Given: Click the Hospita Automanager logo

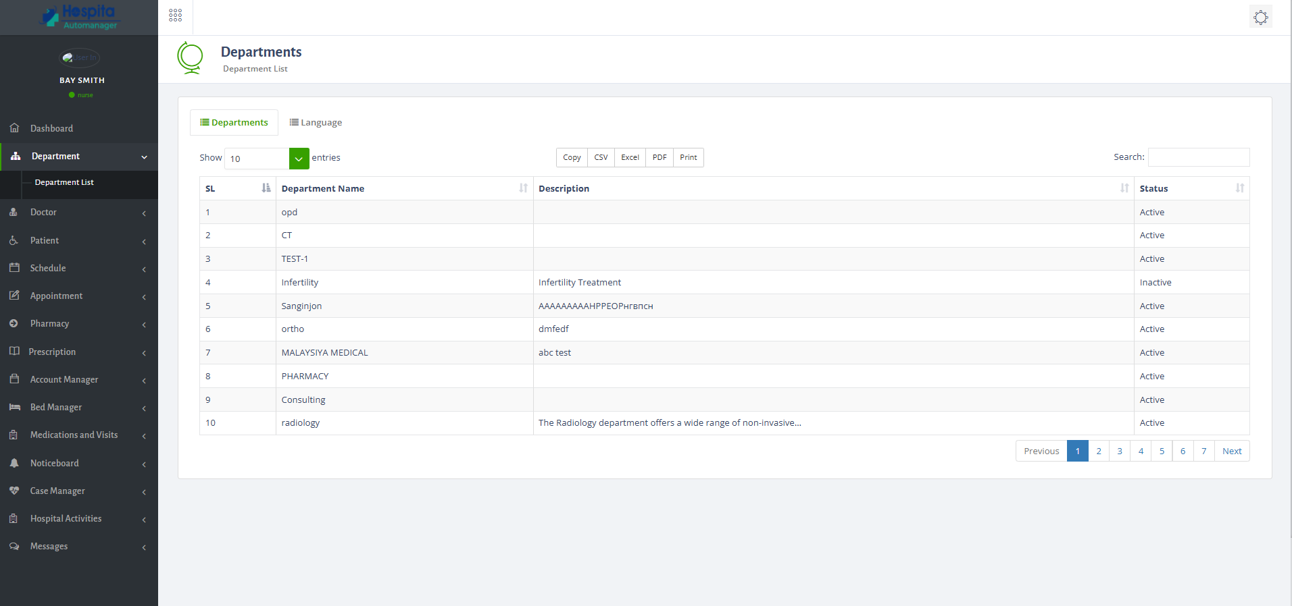Looking at the screenshot, I should [x=79, y=17].
